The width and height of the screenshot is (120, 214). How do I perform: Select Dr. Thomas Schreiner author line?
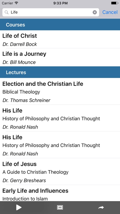26,100
